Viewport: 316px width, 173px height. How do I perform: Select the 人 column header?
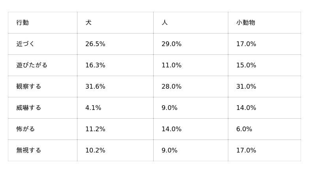165,23
